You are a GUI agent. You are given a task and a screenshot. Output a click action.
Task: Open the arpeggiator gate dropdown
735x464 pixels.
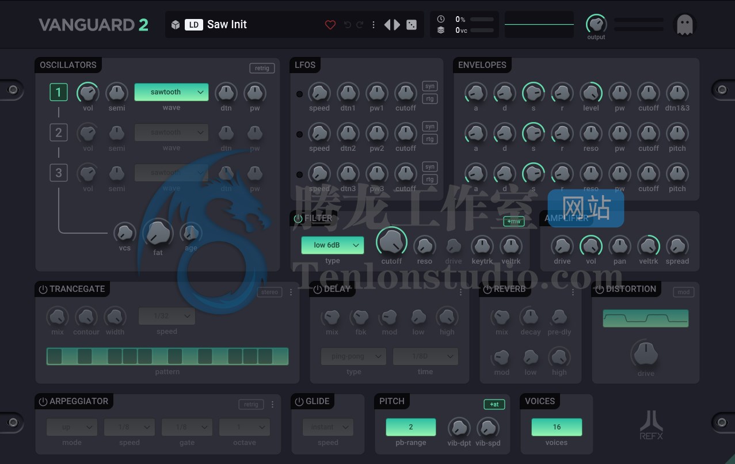click(187, 427)
